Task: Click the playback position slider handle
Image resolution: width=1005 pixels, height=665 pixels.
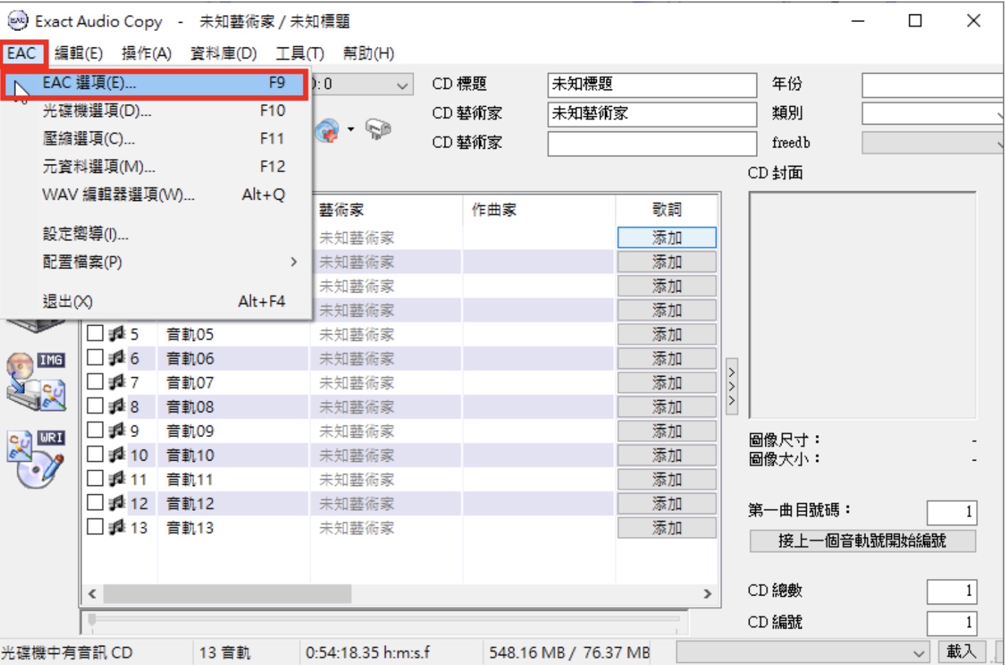Action: point(92,620)
